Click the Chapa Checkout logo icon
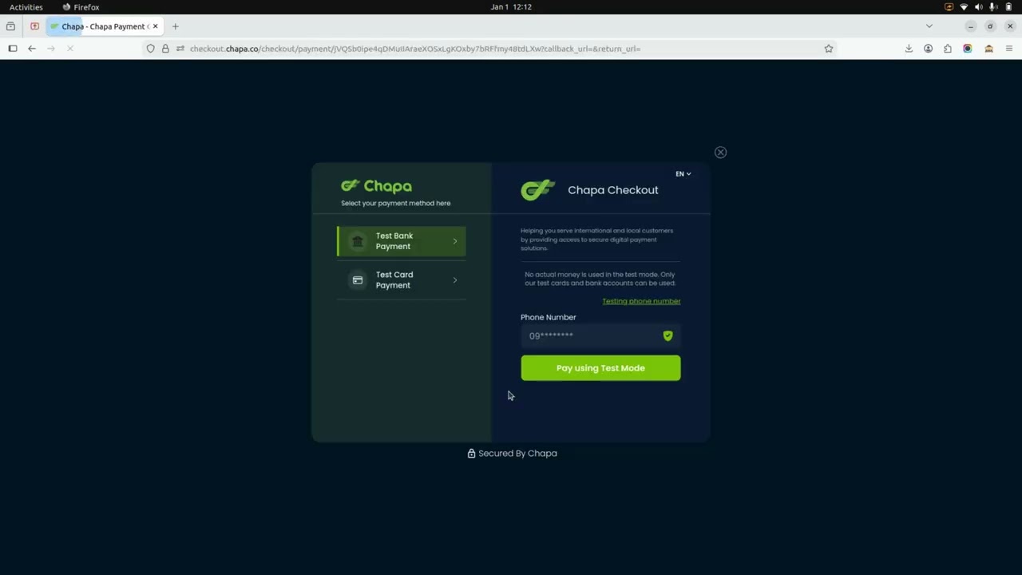The image size is (1022, 575). click(537, 190)
